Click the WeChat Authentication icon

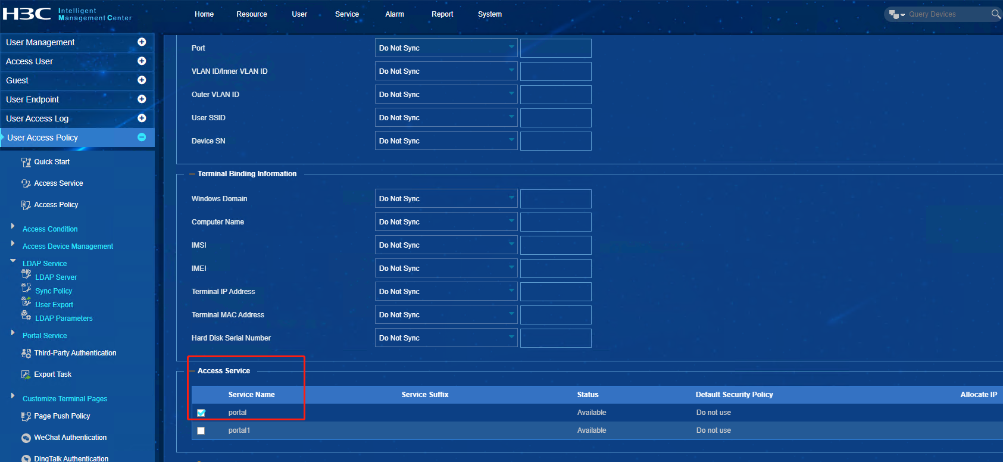click(26, 438)
